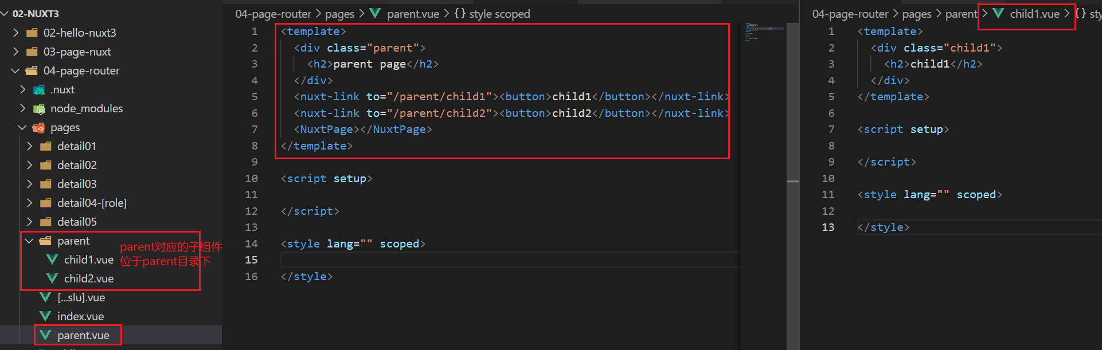This screenshot has height=350, width=1102.
Task: Click line number 13 in child1.vue gutter
Action: [x=828, y=227]
